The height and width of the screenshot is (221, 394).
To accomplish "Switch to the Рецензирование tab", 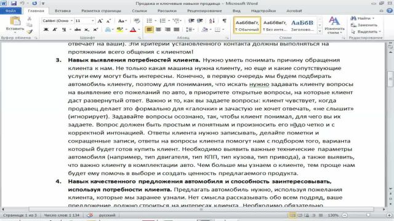I will point(204,11).
